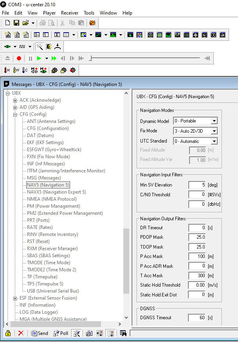Open the Edit menu

18,13
